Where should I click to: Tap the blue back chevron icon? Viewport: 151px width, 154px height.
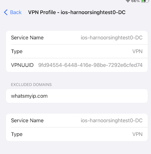pos(6,12)
